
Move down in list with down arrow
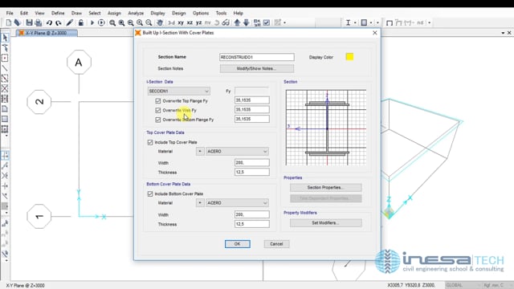[247, 22]
